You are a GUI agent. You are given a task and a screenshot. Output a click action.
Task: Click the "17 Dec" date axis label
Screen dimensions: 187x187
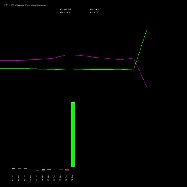coord(12,178)
